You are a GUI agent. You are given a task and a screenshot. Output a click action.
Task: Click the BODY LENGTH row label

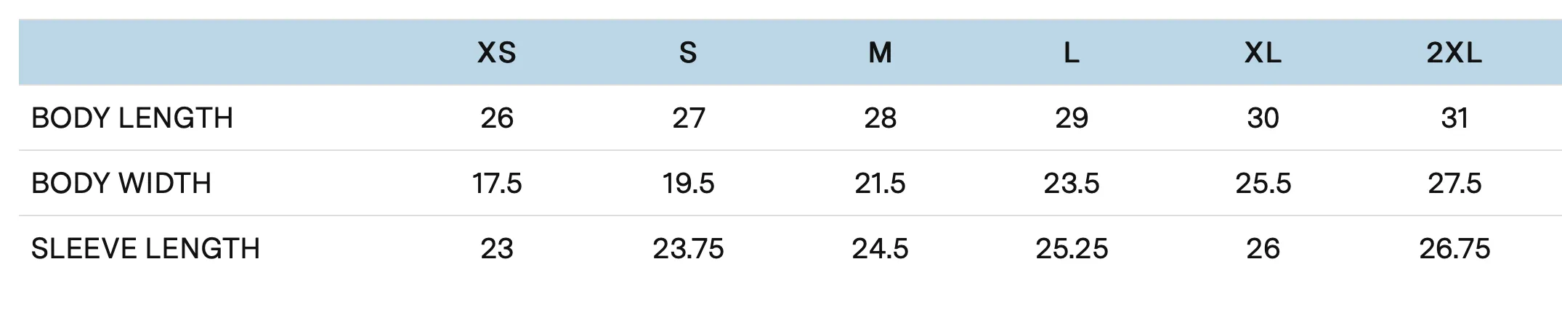pos(132,118)
